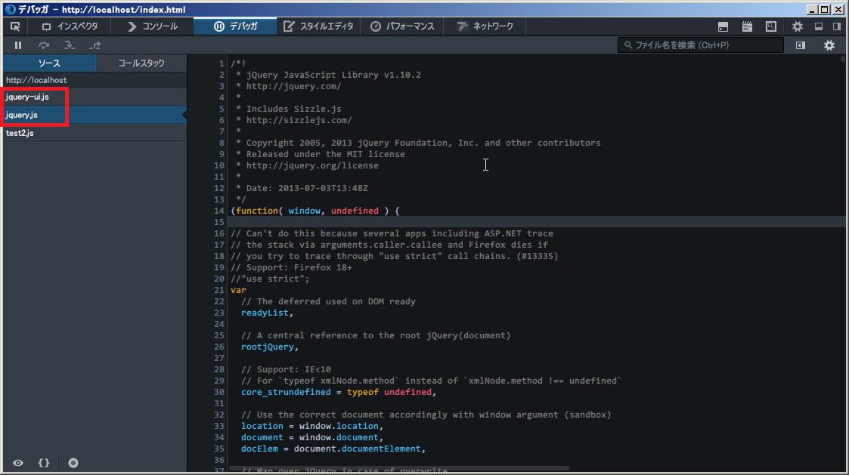Image resolution: width=849 pixels, height=475 pixels.
Task: Click the readyList variable on line 23
Action: click(x=265, y=313)
